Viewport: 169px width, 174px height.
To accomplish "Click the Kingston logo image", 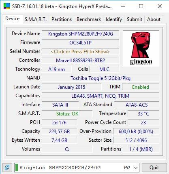I will click(x=141, y=48).
